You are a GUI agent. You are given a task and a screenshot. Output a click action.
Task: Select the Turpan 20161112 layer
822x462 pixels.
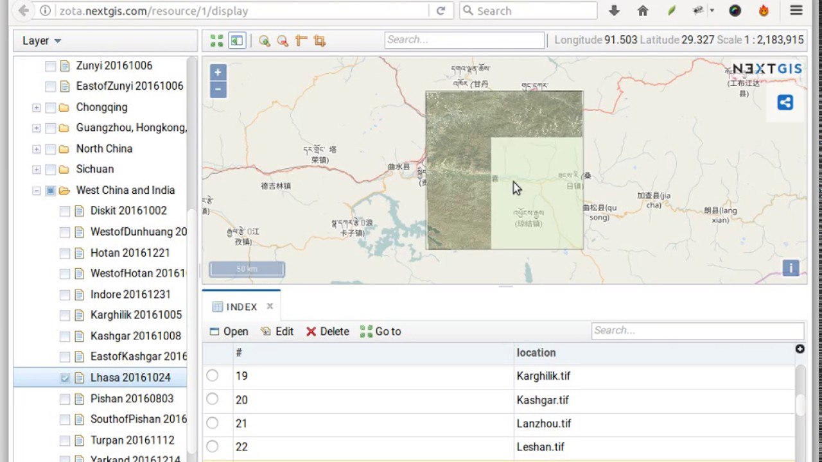[x=132, y=440]
